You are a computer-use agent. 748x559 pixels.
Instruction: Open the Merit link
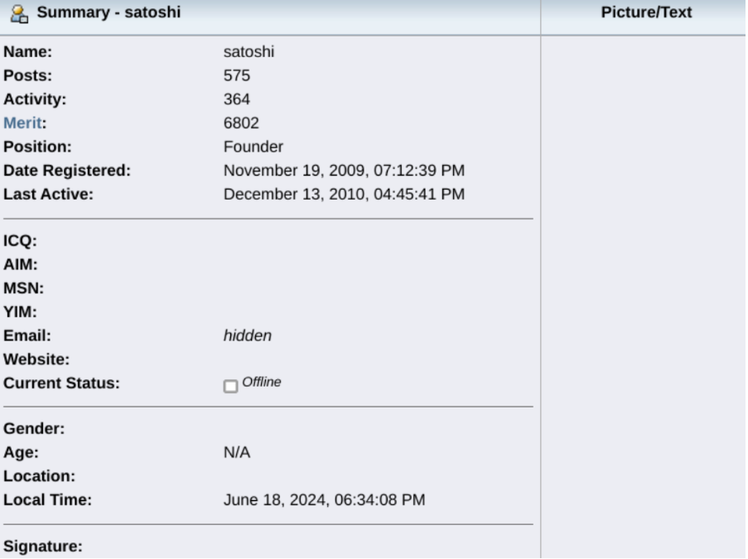[22, 123]
